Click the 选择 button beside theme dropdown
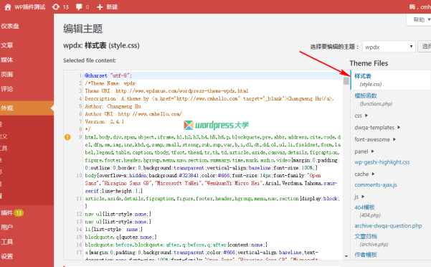431x267 pixels. coord(425,47)
